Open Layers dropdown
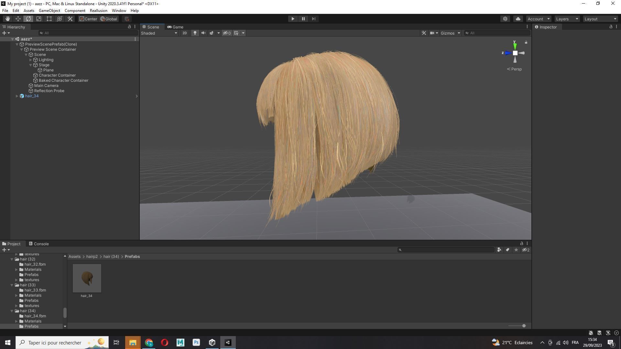The width and height of the screenshot is (621, 349). [567, 19]
